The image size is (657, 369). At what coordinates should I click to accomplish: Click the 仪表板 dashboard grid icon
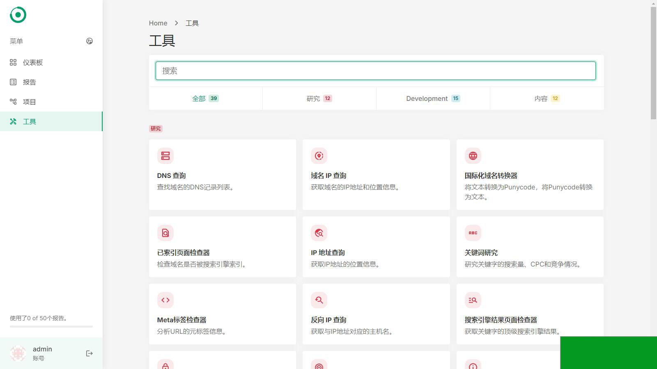pos(13,62)
